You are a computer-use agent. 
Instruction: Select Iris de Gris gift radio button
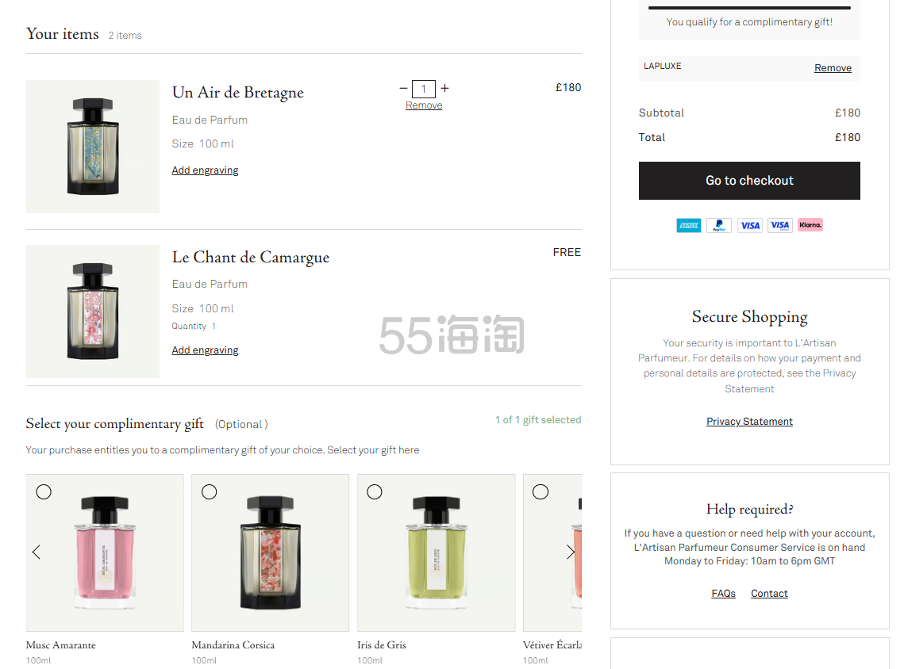[375, 491]
